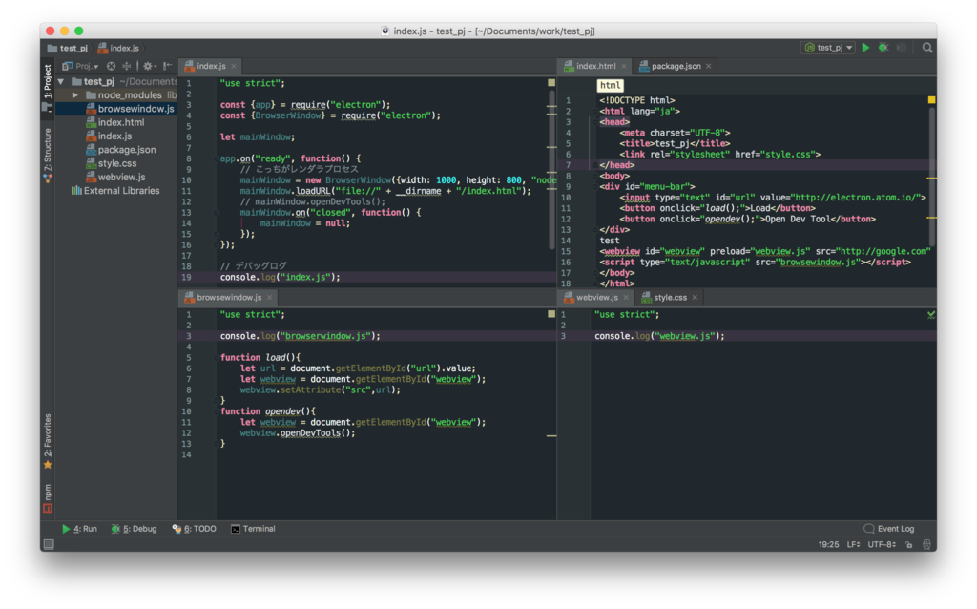Fold function load() in browsewindow.js
The height and width of the screenshot is (609, 977).
coord(216,358)
